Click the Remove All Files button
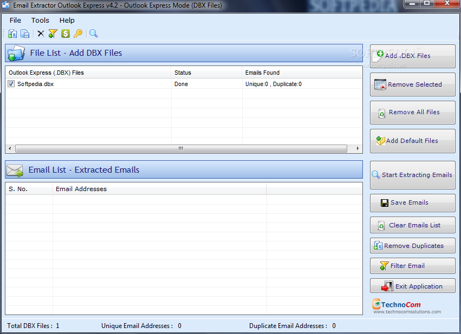The height and width of the screenshot is (334, 461). point(412,113)
